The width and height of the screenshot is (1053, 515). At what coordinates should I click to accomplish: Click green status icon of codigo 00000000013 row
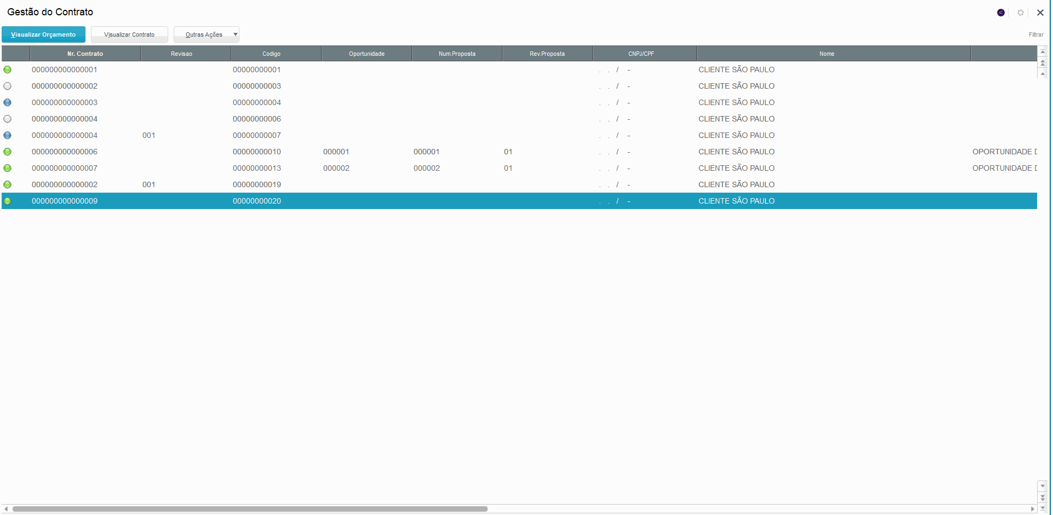7,168
